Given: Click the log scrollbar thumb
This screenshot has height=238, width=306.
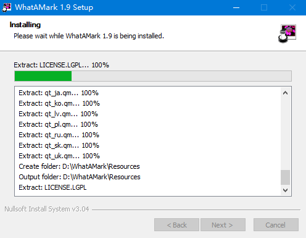Looking at the screenshot, I should [x=285, y=177].
